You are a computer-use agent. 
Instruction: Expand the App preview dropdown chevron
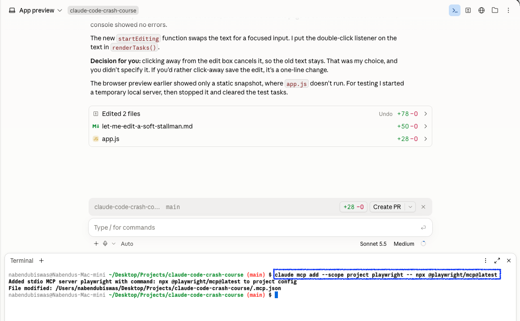pyautogui.click(x=60, y=10)
